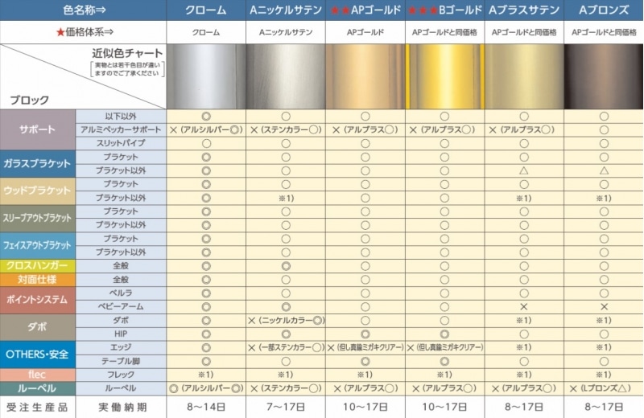Viewport: 644px width, 418px height.
Task: Select the Bゴールド bright gold swatch
Action: (x=445, y=76)
